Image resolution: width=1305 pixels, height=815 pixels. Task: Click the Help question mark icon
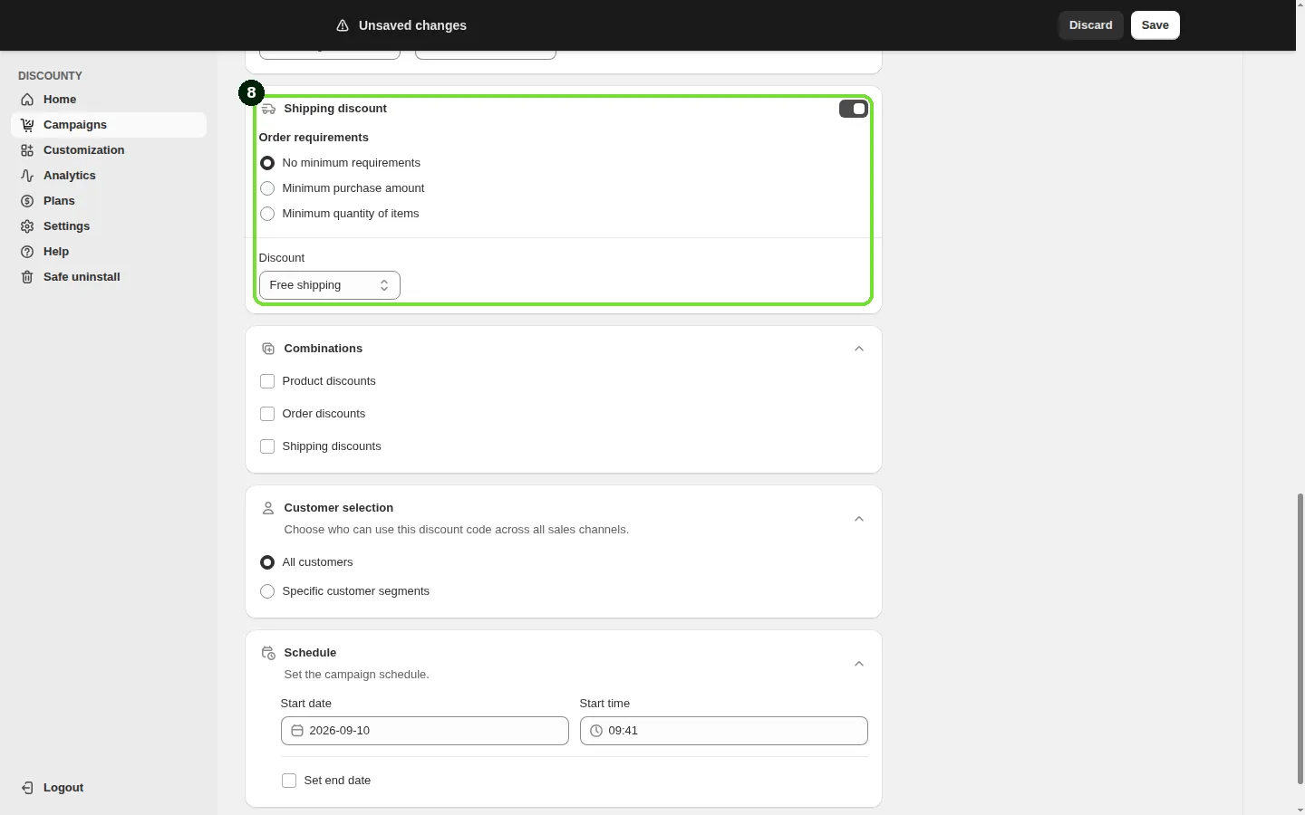(27, 252)
